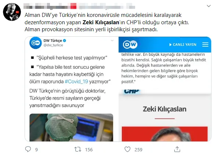Open the @dw_turkce handle
This screenshot has width=217, height=155.
pos(53,45)
